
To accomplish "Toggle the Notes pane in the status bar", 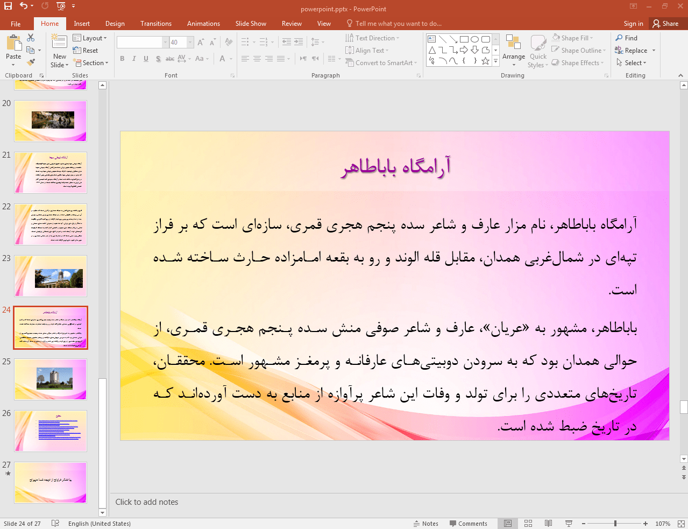I will coord(425,523).
